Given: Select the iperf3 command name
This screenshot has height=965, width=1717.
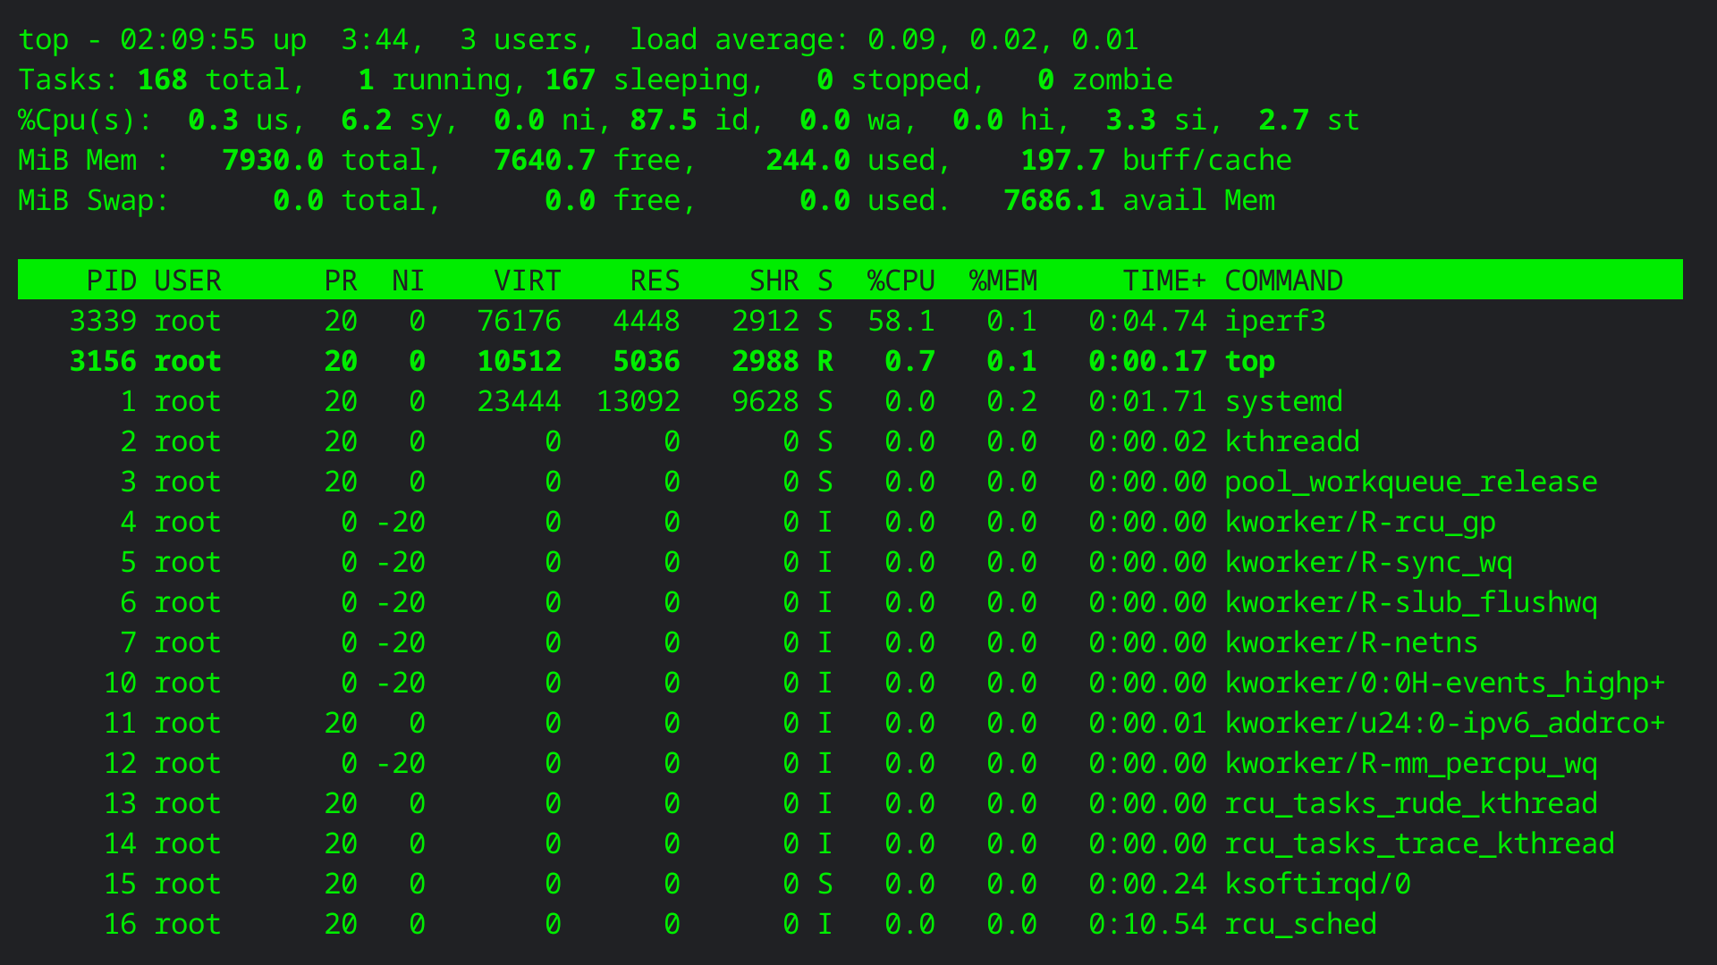Looking at the screenshot, I should (1275, 321).
